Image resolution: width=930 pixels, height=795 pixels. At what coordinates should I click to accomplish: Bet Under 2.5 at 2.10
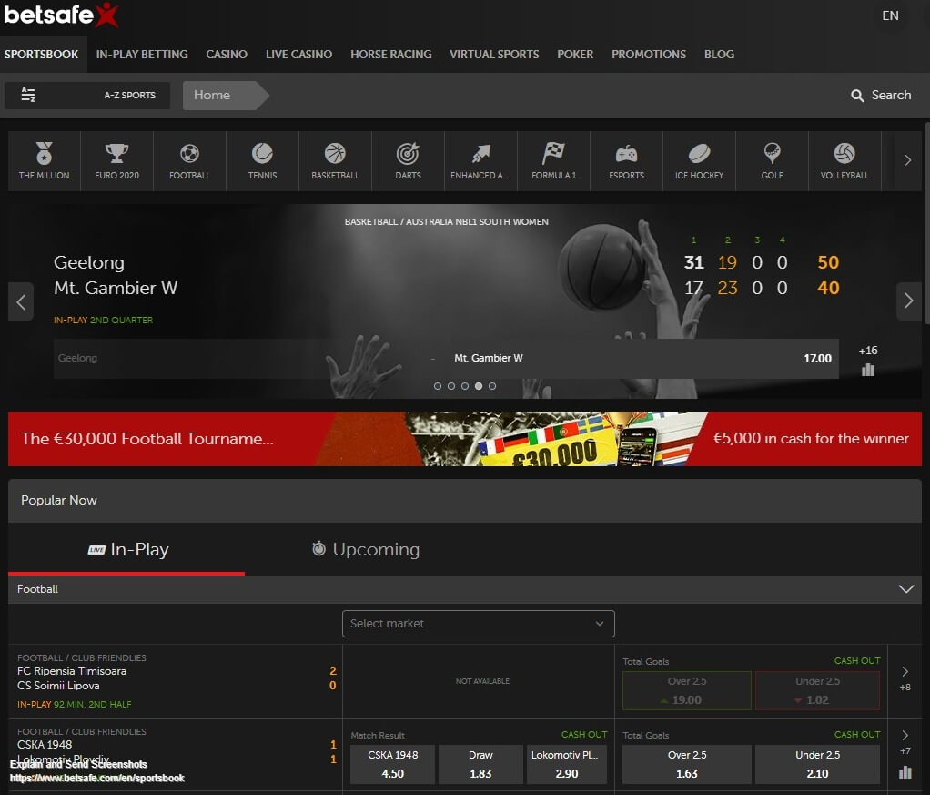[x=817, y=764]
